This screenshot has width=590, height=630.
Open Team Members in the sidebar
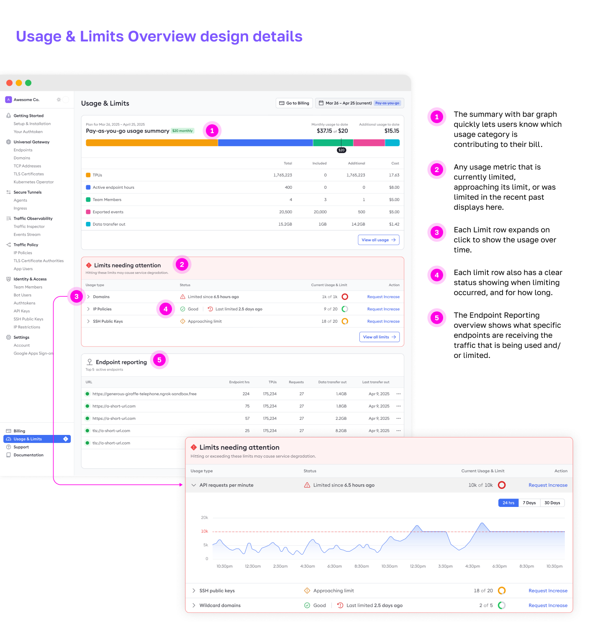pos(28,287)
